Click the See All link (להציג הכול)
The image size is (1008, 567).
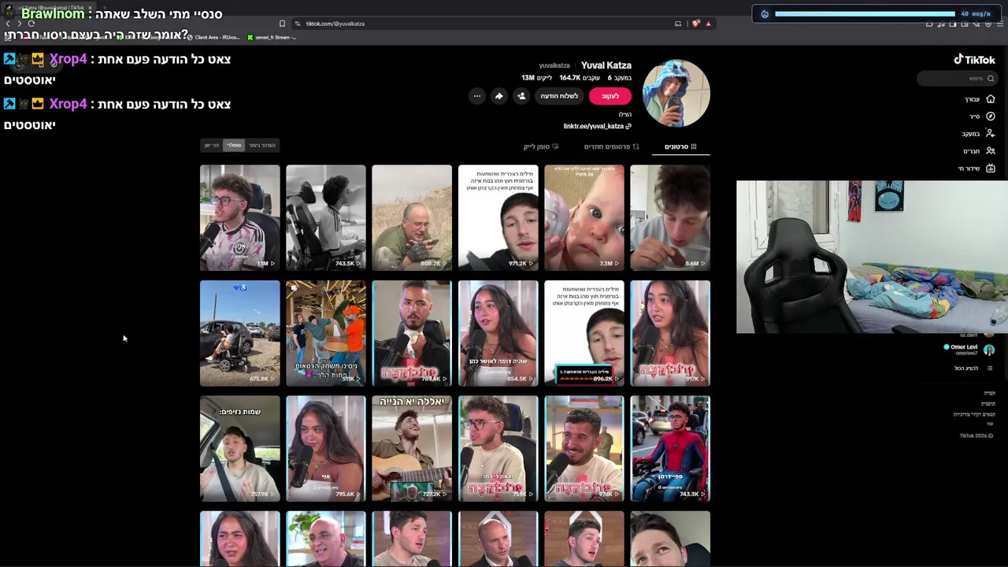tap(966, 369)
